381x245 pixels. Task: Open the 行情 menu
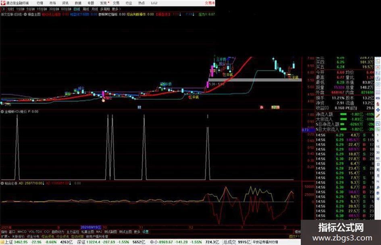pos(40,3)
